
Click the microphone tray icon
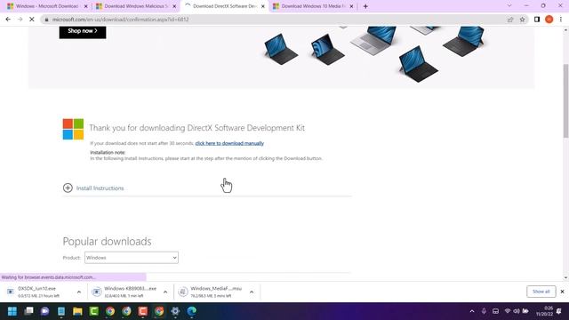coord(484,311)
